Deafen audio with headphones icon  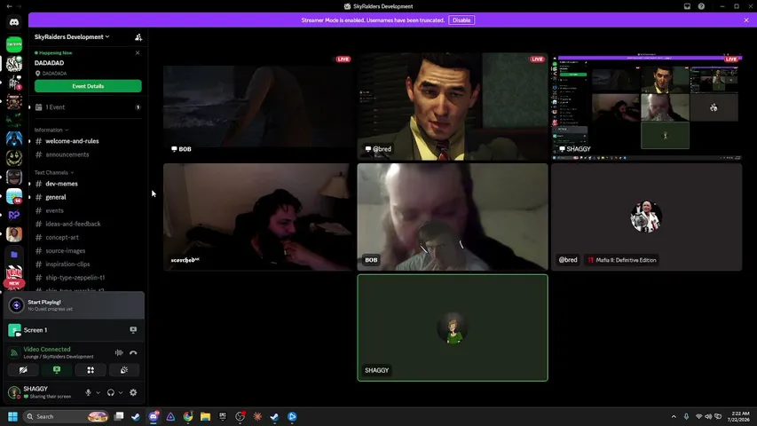[x=111, y=392]
